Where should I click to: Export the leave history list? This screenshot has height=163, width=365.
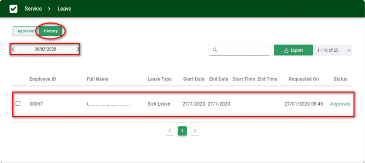point(293,50)
